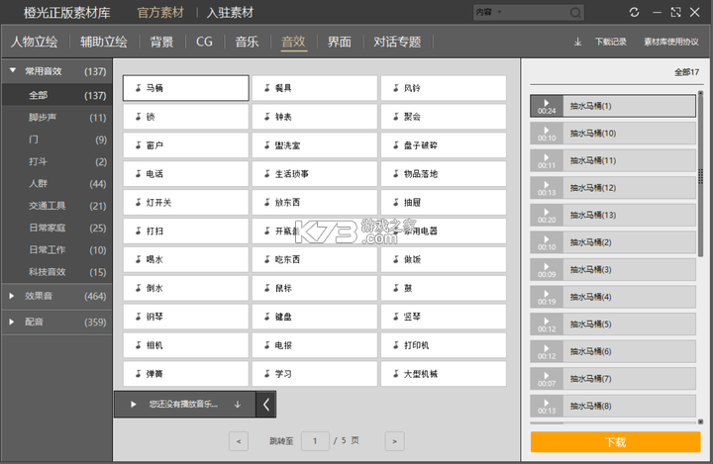Open the 官方素材 section
The image size is (713, 464).
tap(160, 12)
